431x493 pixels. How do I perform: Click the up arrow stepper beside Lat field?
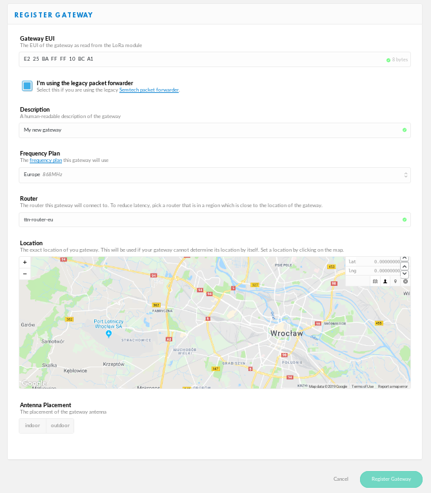tap(405, 259)
